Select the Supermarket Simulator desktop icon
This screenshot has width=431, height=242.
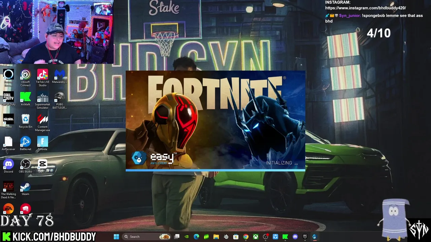[42, 100]
